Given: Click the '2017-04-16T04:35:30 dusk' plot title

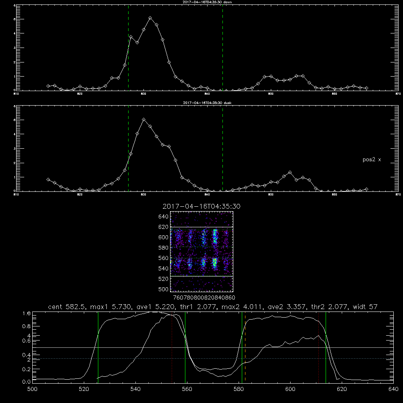Looking at the screenshot, I should [207, 102].
